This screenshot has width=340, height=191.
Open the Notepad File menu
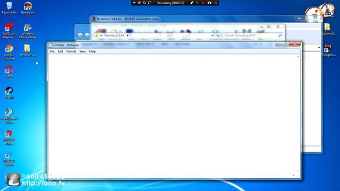(x=52, y=51)
